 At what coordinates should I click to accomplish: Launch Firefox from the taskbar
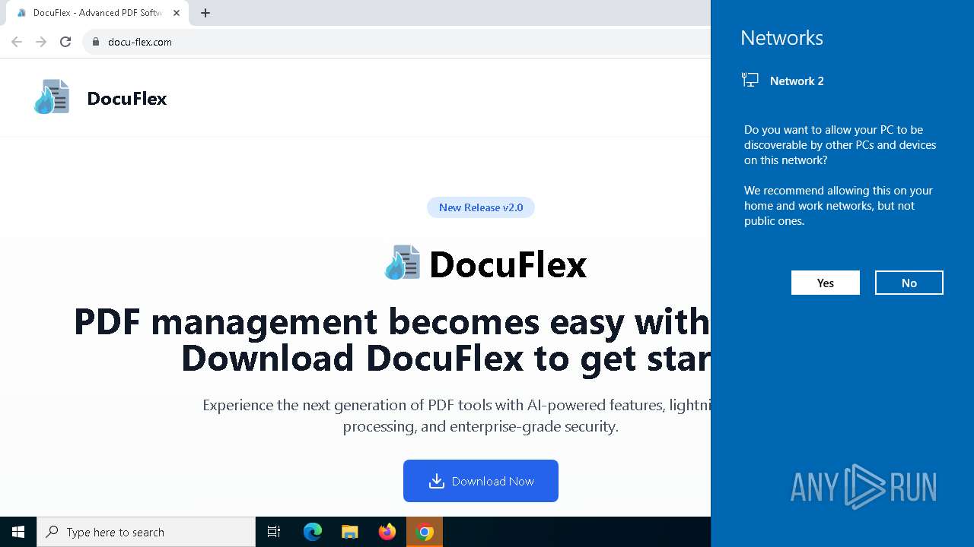(387, 532)
